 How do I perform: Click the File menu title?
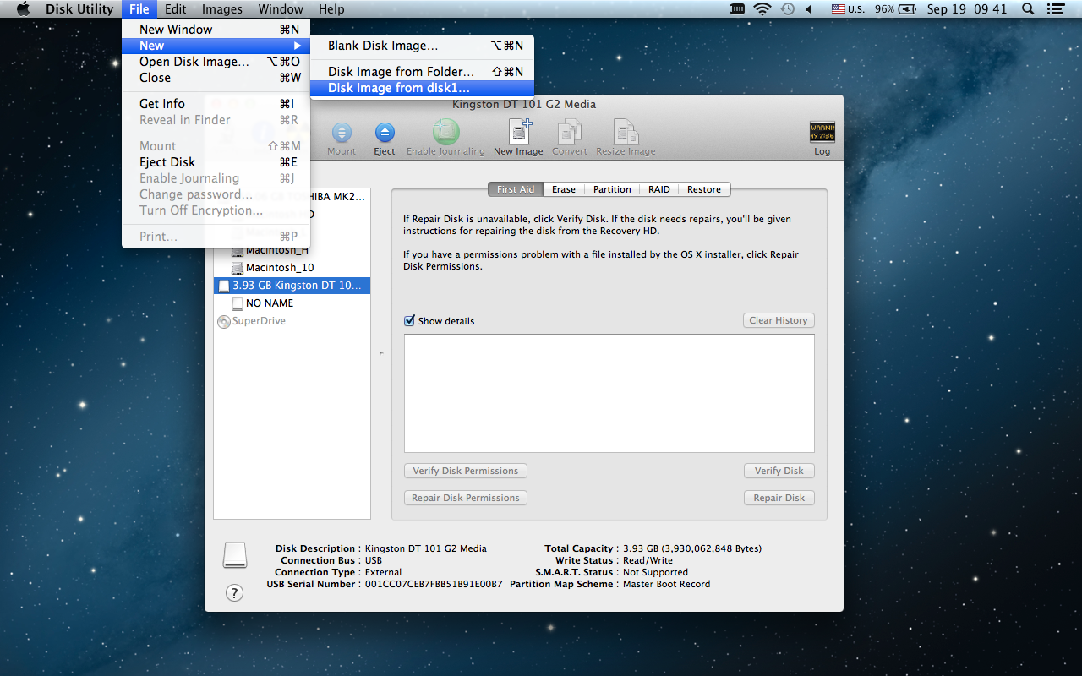pos(139,9)
